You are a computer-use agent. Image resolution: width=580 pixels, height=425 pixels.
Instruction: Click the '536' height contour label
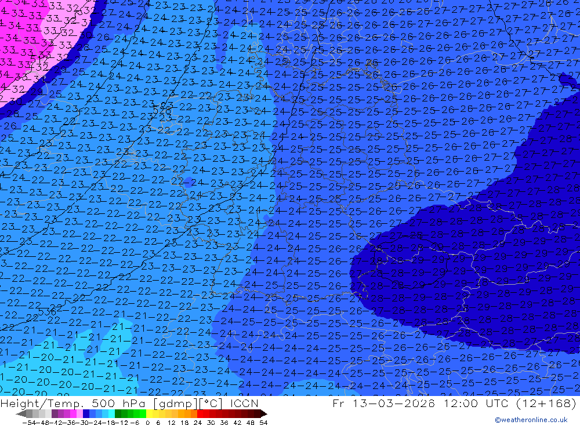pyautogui.click(x=47, y=312)
